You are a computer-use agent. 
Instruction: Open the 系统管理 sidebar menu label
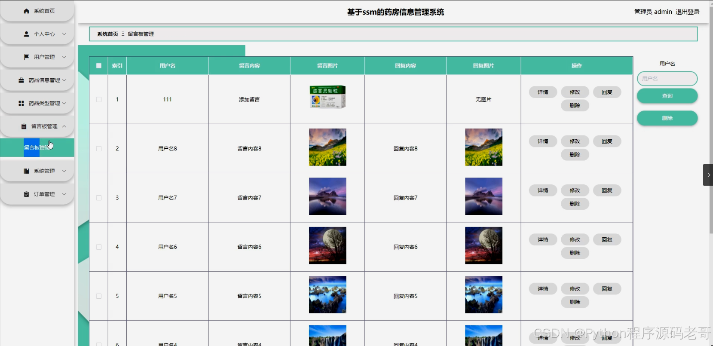pos(44,171)
